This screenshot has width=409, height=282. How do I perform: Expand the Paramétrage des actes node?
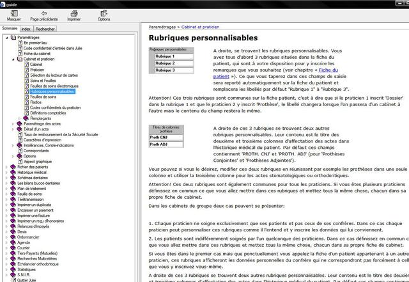(13, 123)
